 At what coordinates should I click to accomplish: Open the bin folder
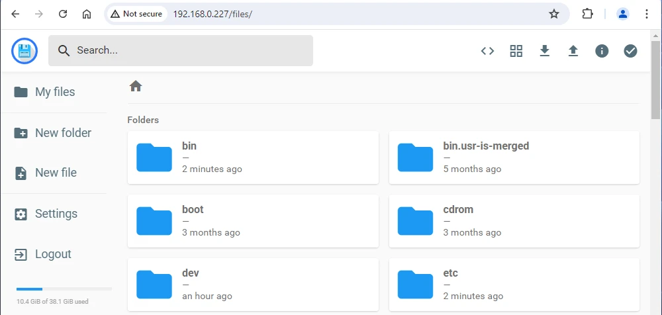[252, 157]
